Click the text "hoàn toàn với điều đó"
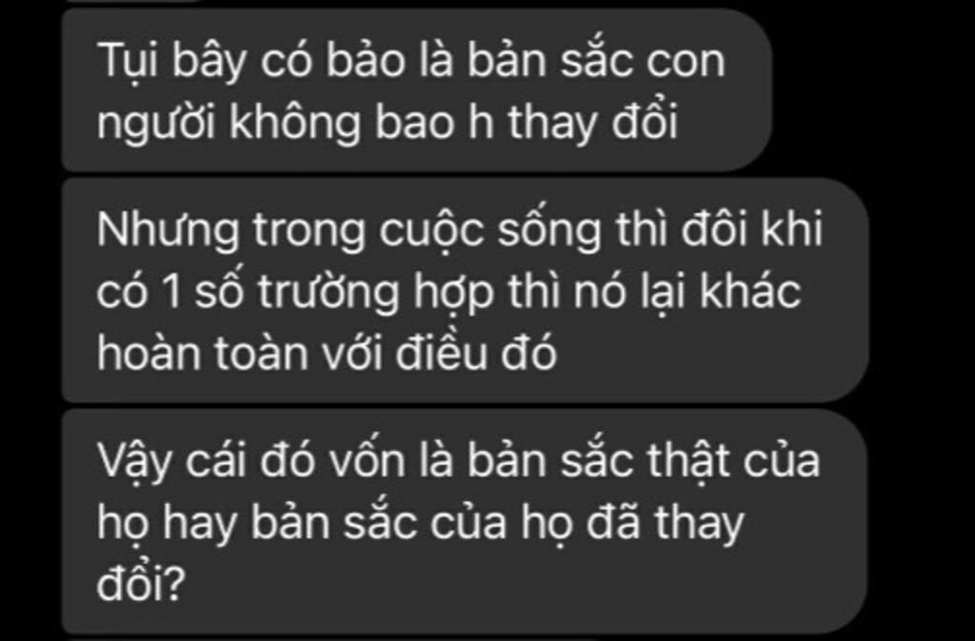Viewport: 975px width, 641px height. click(x=327, y=353)
